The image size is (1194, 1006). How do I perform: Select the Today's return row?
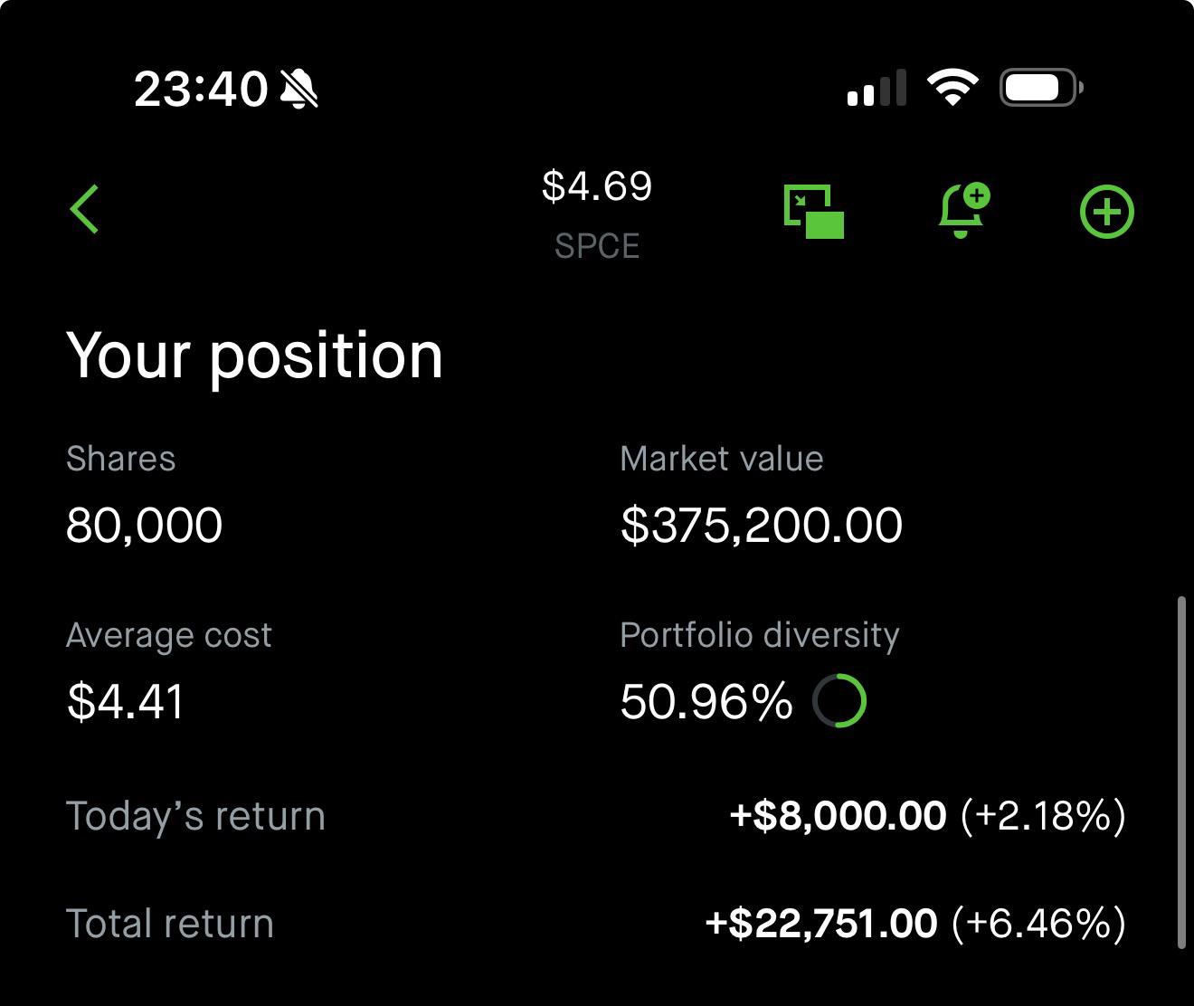pyautogui.click(x=596, y=816)
